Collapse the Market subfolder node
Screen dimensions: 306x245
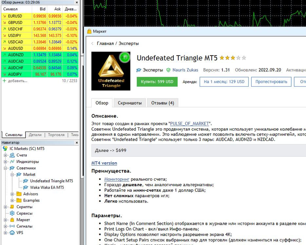[x=12, y=174]
